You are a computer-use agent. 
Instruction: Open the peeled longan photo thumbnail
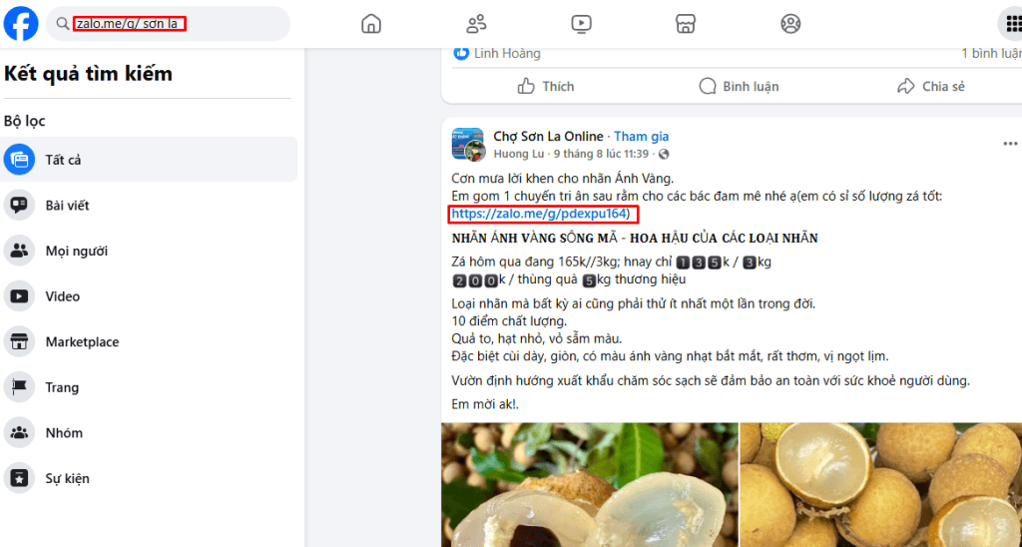tap(590, 485)
